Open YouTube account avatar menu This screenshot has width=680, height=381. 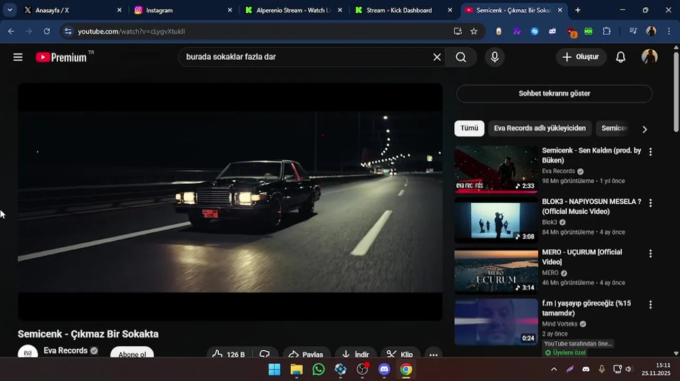649,57
